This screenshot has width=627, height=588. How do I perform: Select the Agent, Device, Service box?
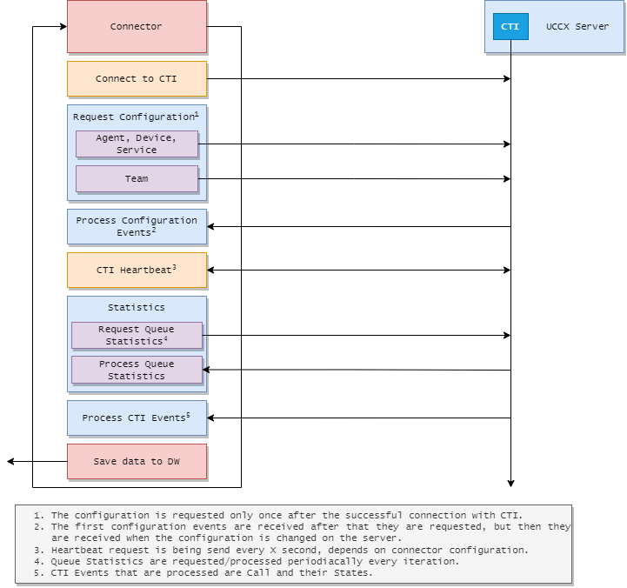(137, 144)
